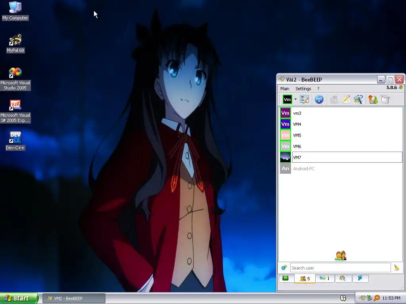Click the grey-green Vm avatar of VM6

pos(285,146)
